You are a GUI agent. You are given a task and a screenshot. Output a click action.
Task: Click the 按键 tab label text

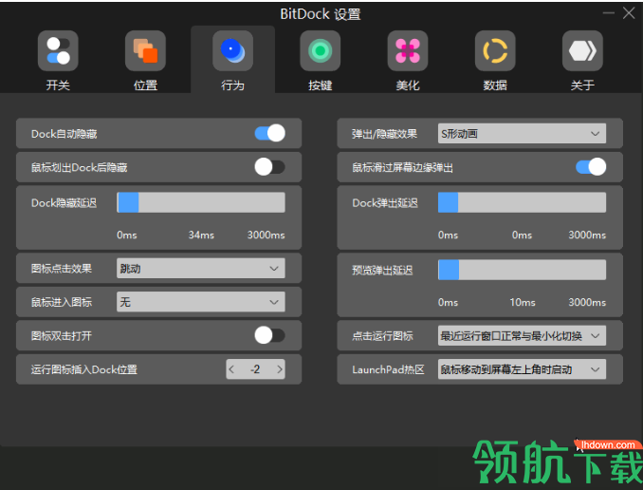pos(321,85)
